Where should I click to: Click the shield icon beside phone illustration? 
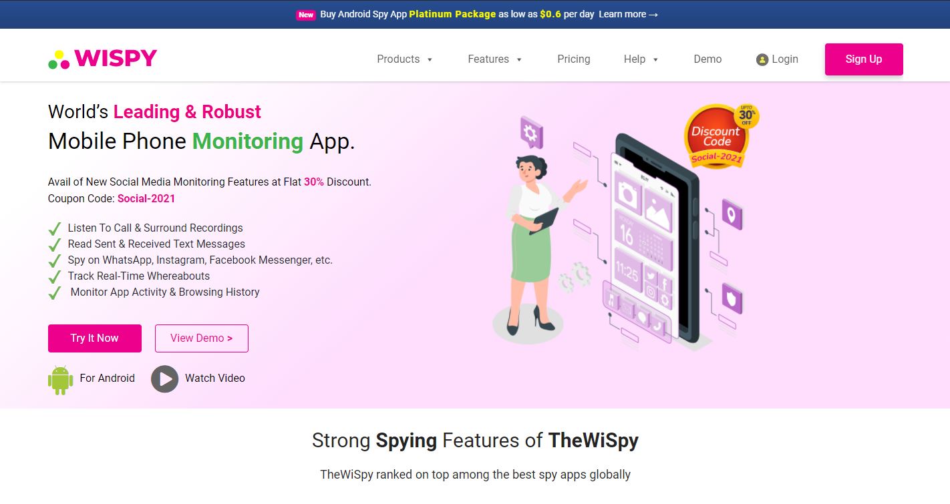pos(732,298)
